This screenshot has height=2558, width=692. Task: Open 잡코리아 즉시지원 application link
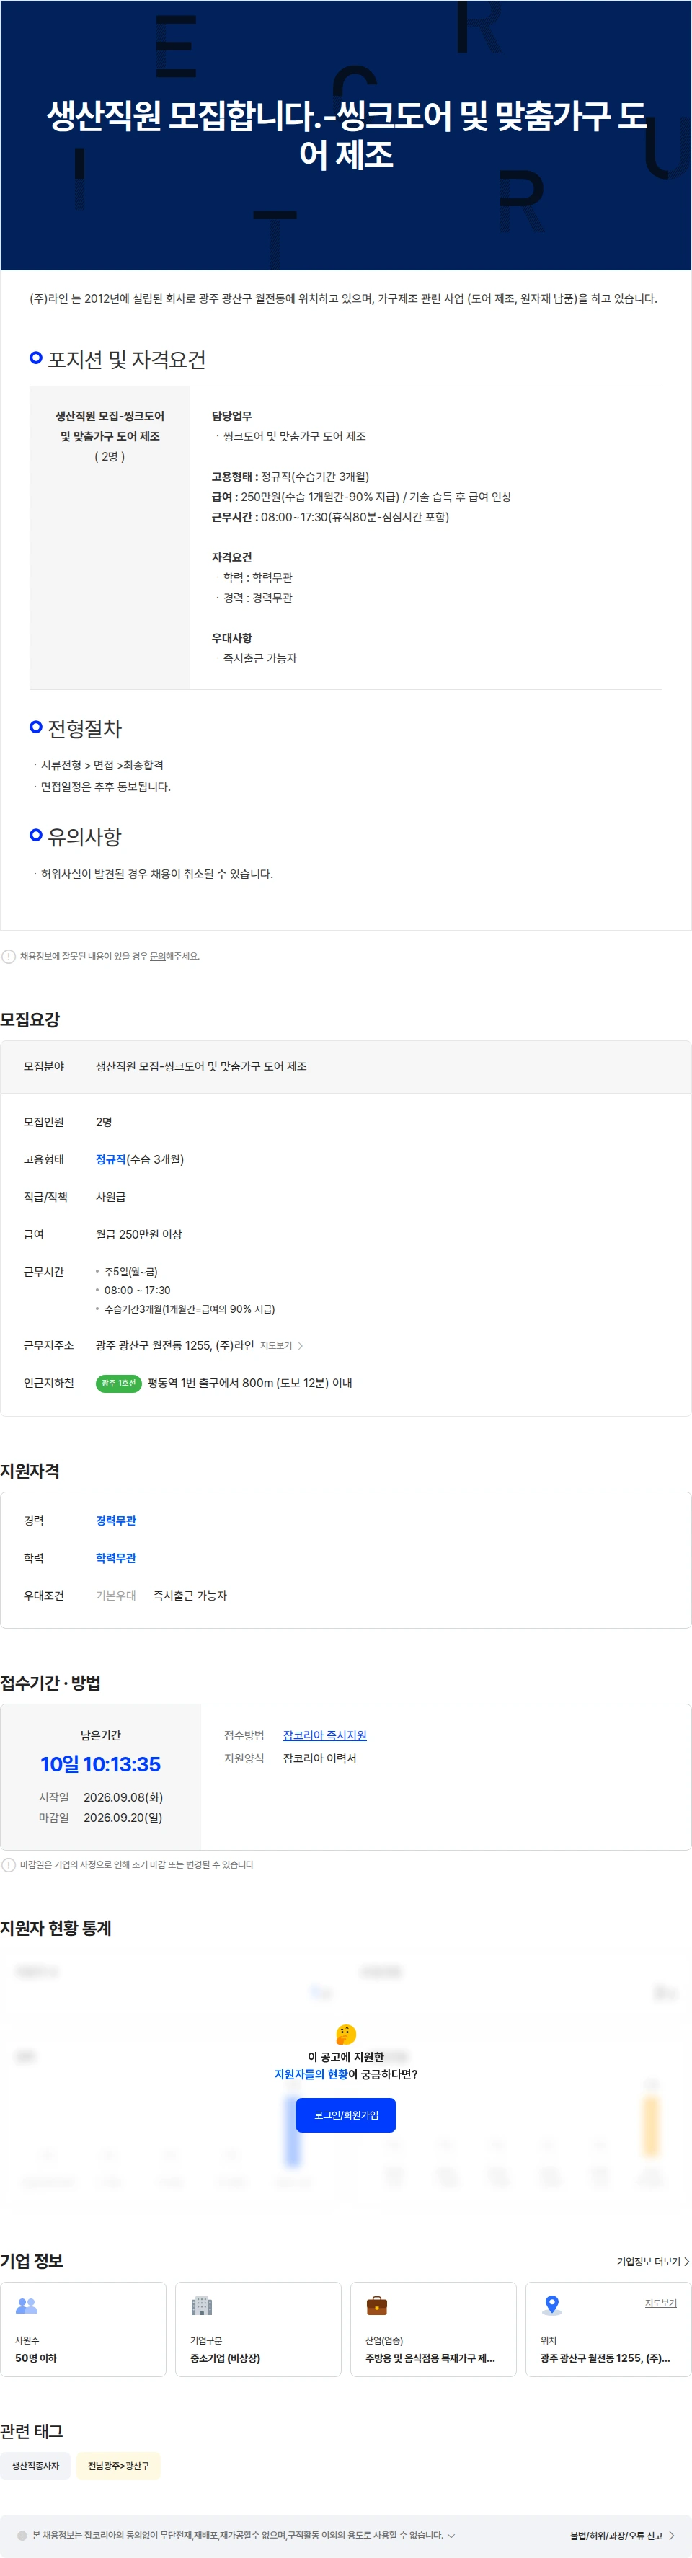pos(324,1735)
